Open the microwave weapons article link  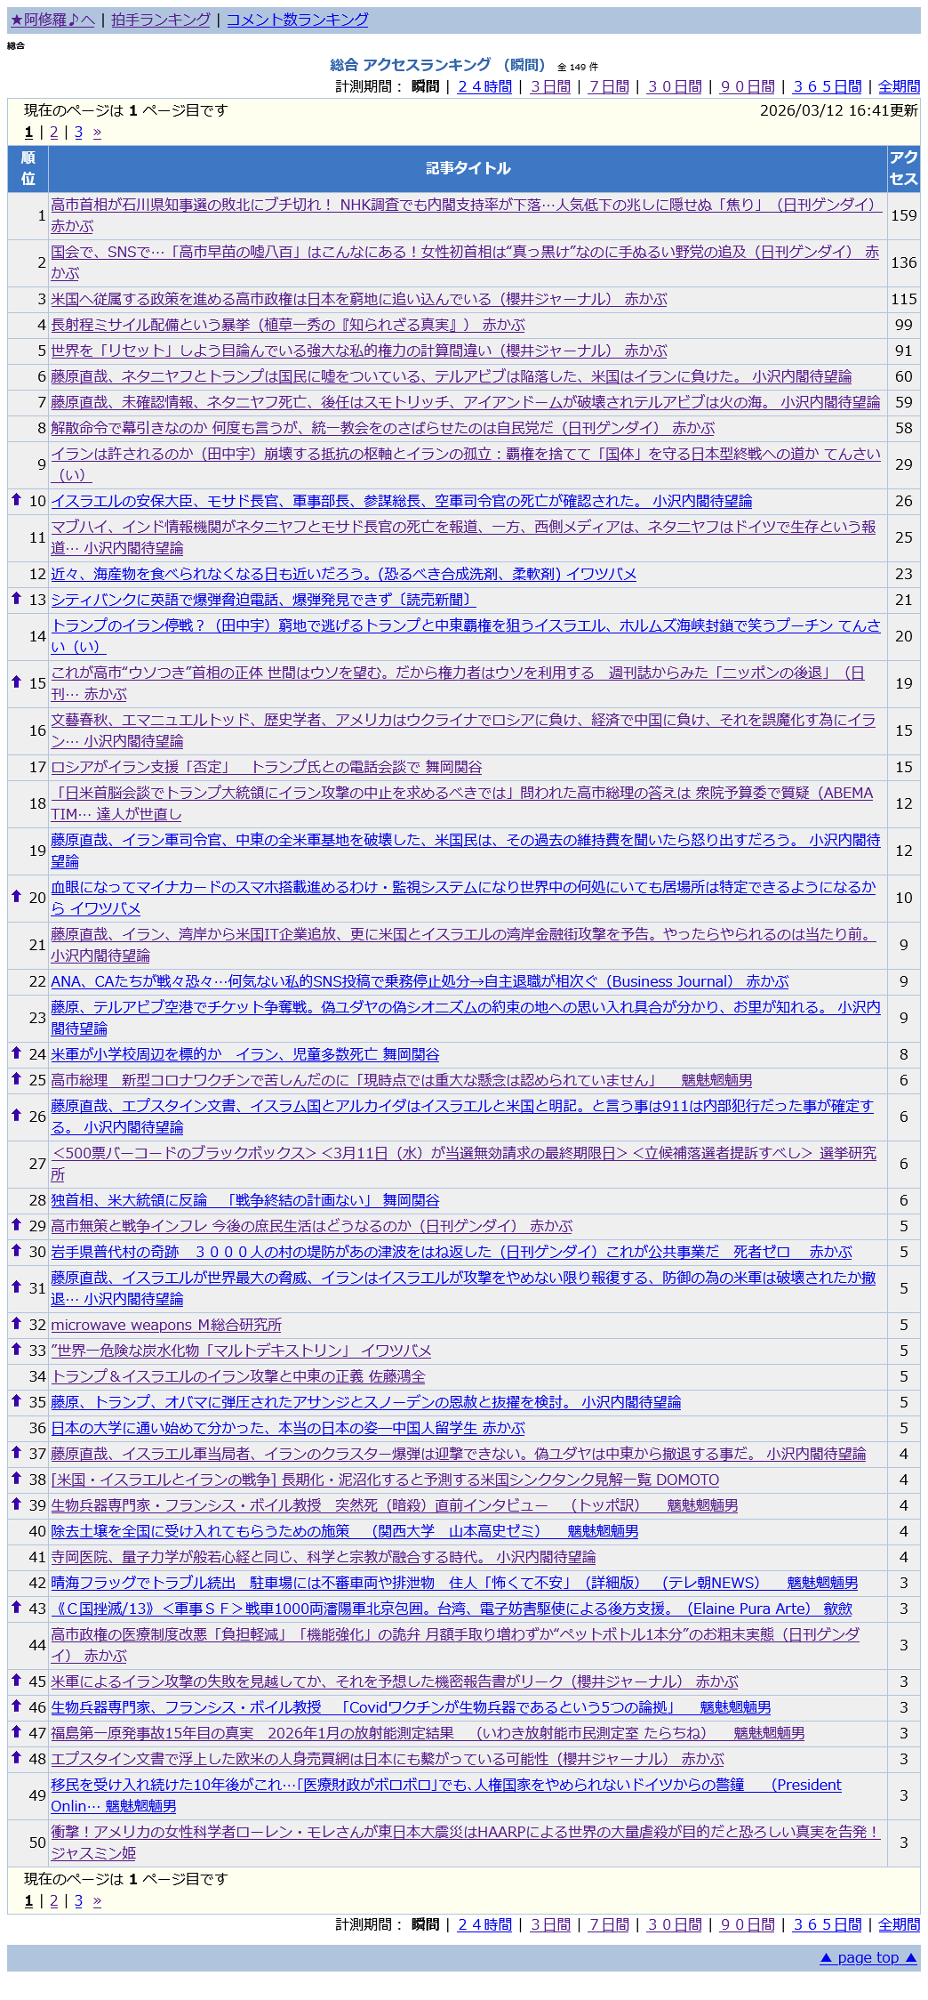coord(165,1325)
